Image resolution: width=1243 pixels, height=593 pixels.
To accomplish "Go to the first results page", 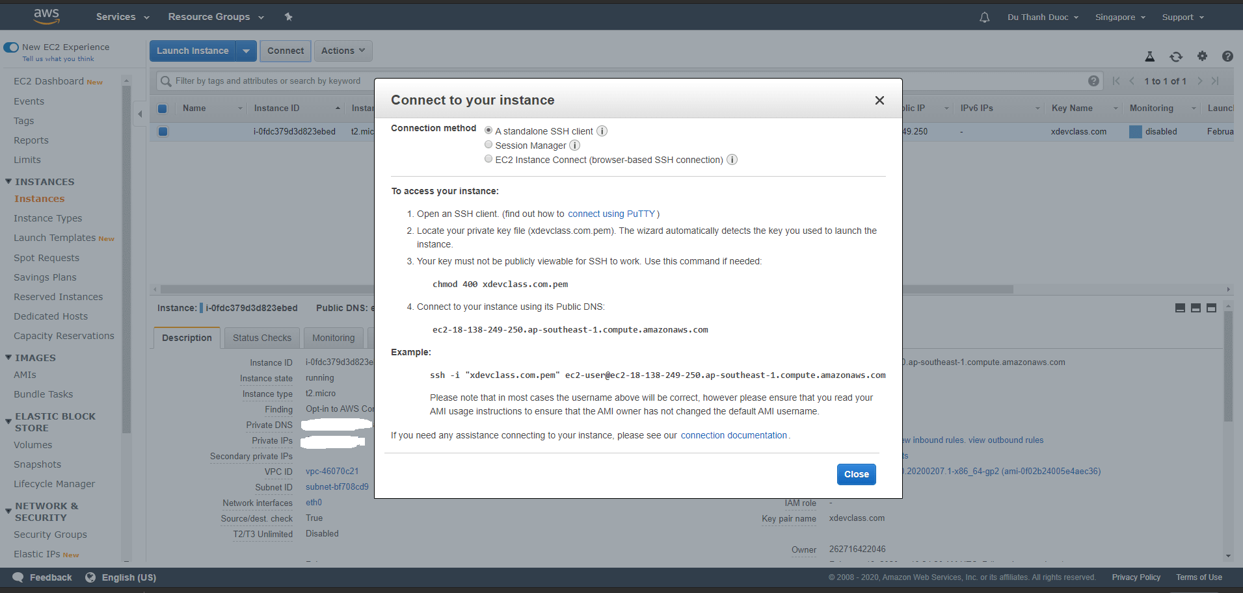I will [1116, 81].
